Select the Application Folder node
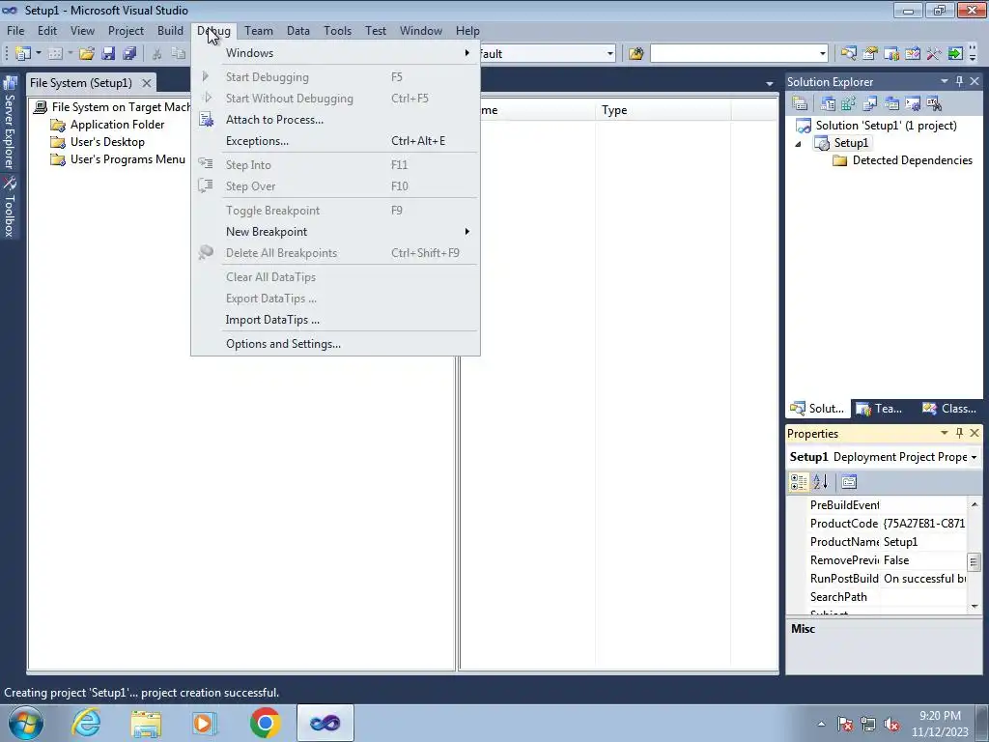This screenshot has height=742, width=989. 117,125
